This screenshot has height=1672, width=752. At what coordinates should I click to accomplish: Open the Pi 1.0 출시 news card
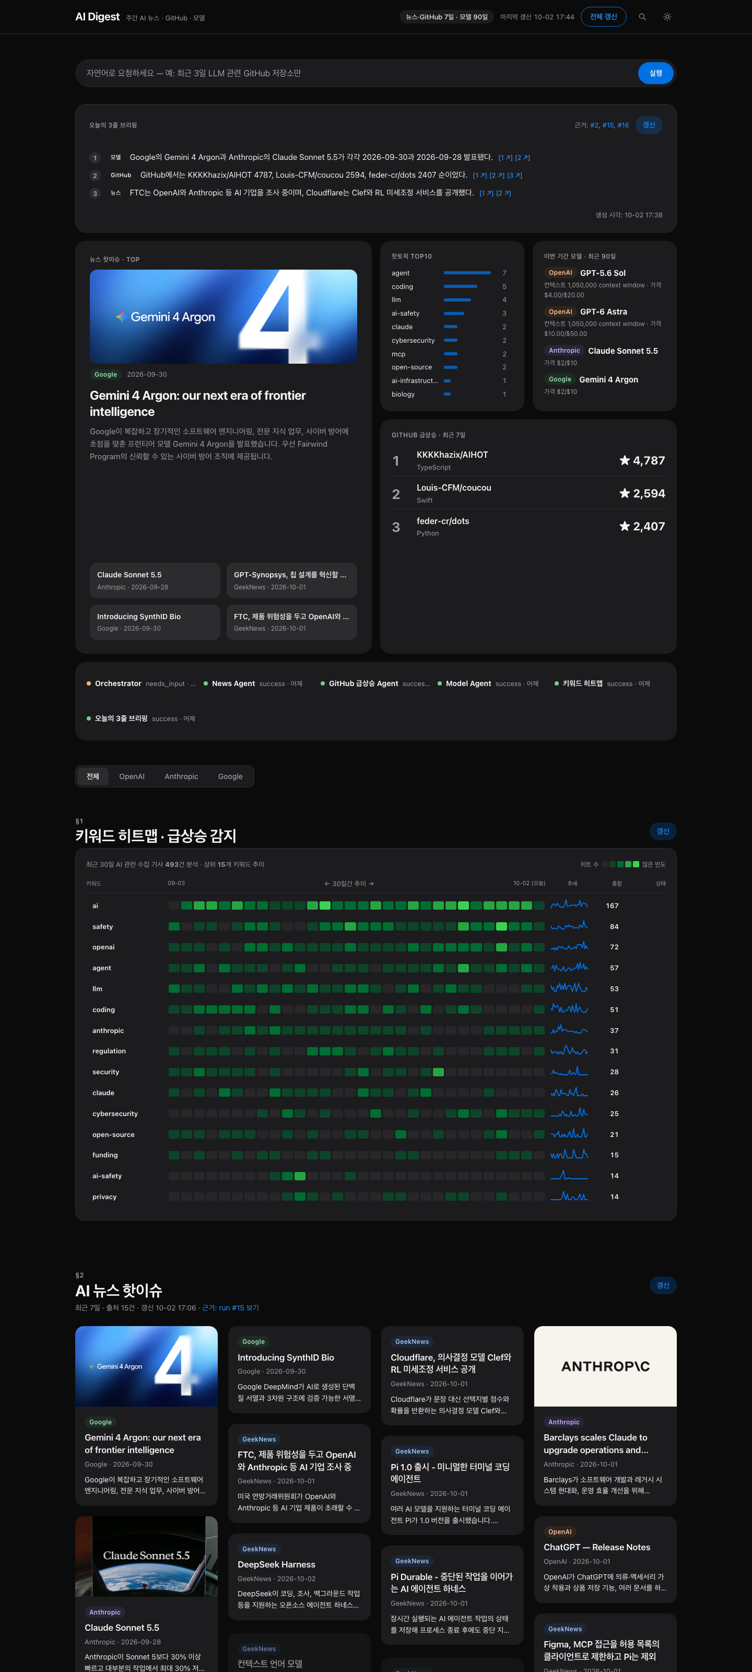point(452,1485)
